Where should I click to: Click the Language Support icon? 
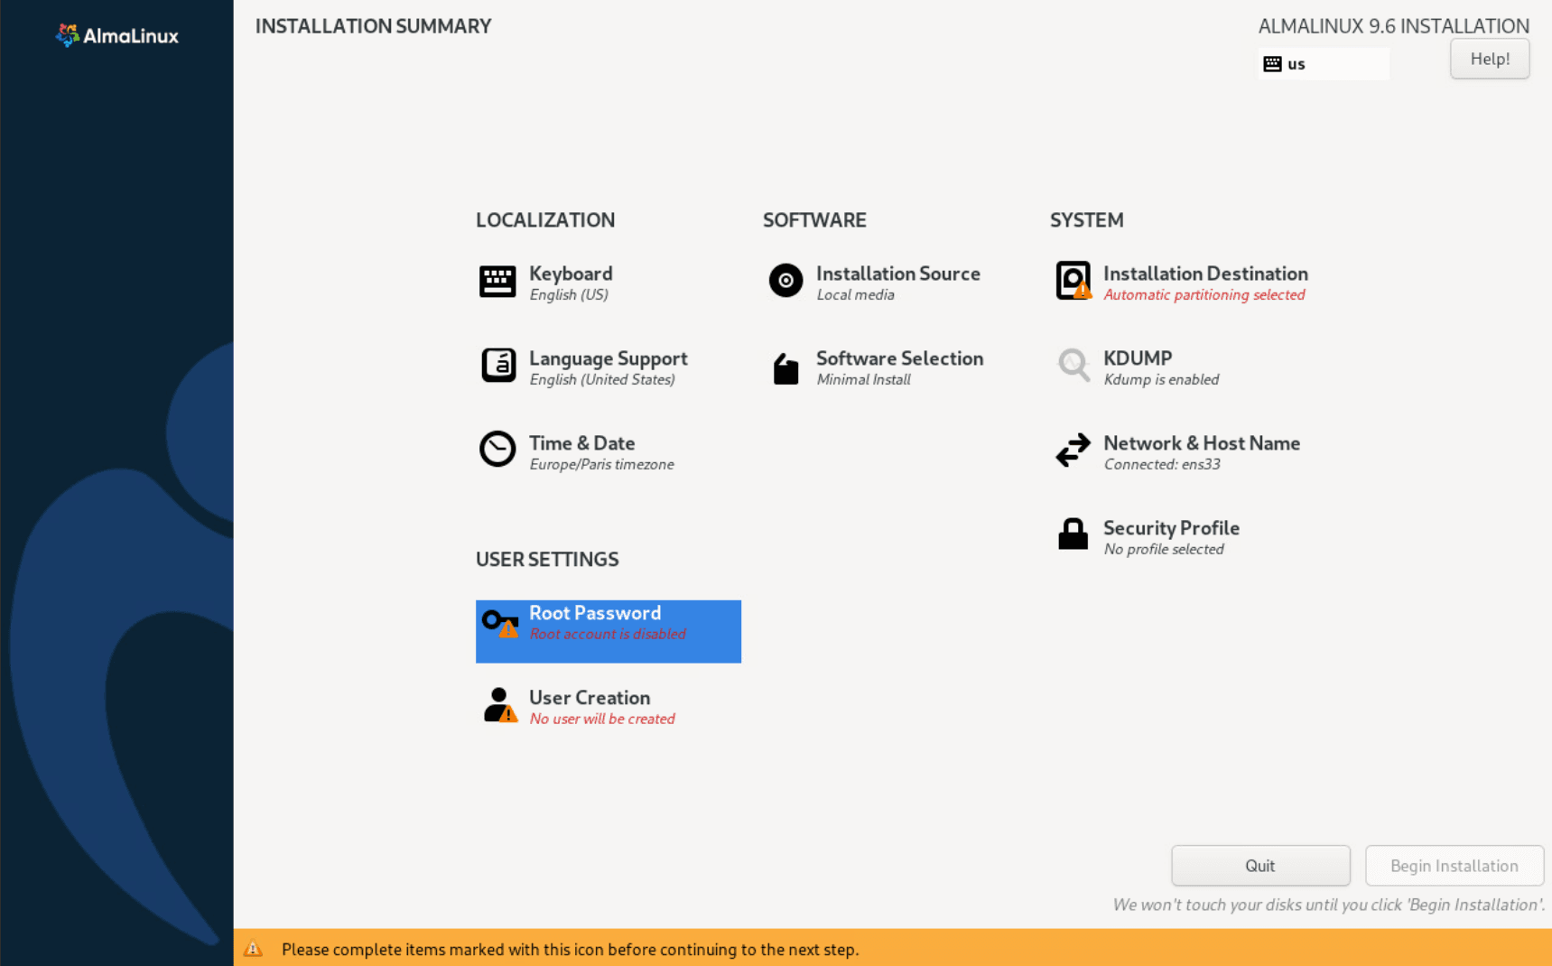(x=497, y=366)
